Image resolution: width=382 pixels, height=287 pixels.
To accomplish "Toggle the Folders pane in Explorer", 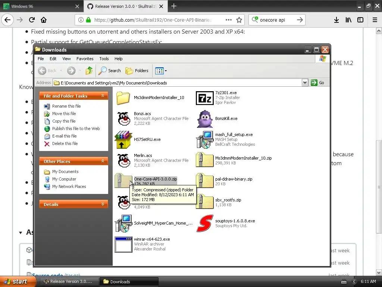I will (x=137, y=71).
